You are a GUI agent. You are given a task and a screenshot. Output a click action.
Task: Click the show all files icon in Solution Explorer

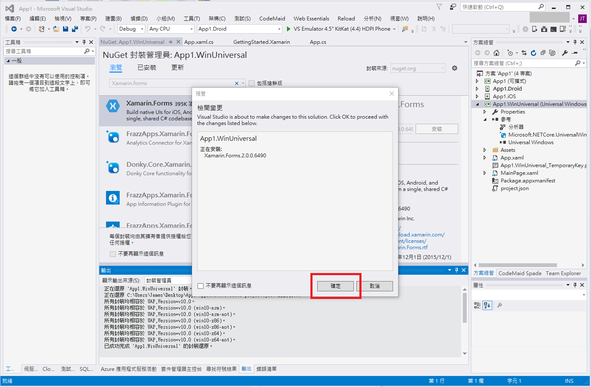[x=552, y=53]
